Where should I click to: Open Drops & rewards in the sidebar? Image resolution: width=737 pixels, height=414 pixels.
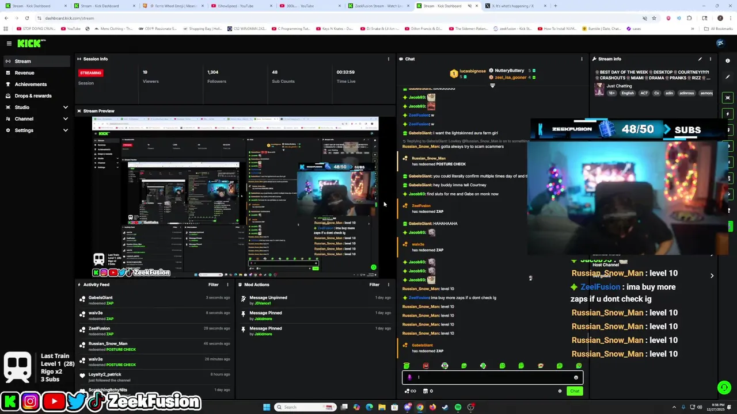click(x=33, y=95)
